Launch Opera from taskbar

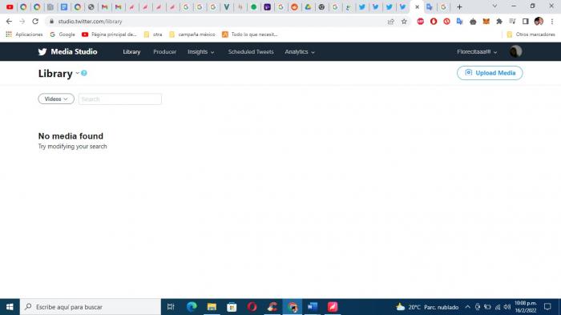(x=252, y=307)
